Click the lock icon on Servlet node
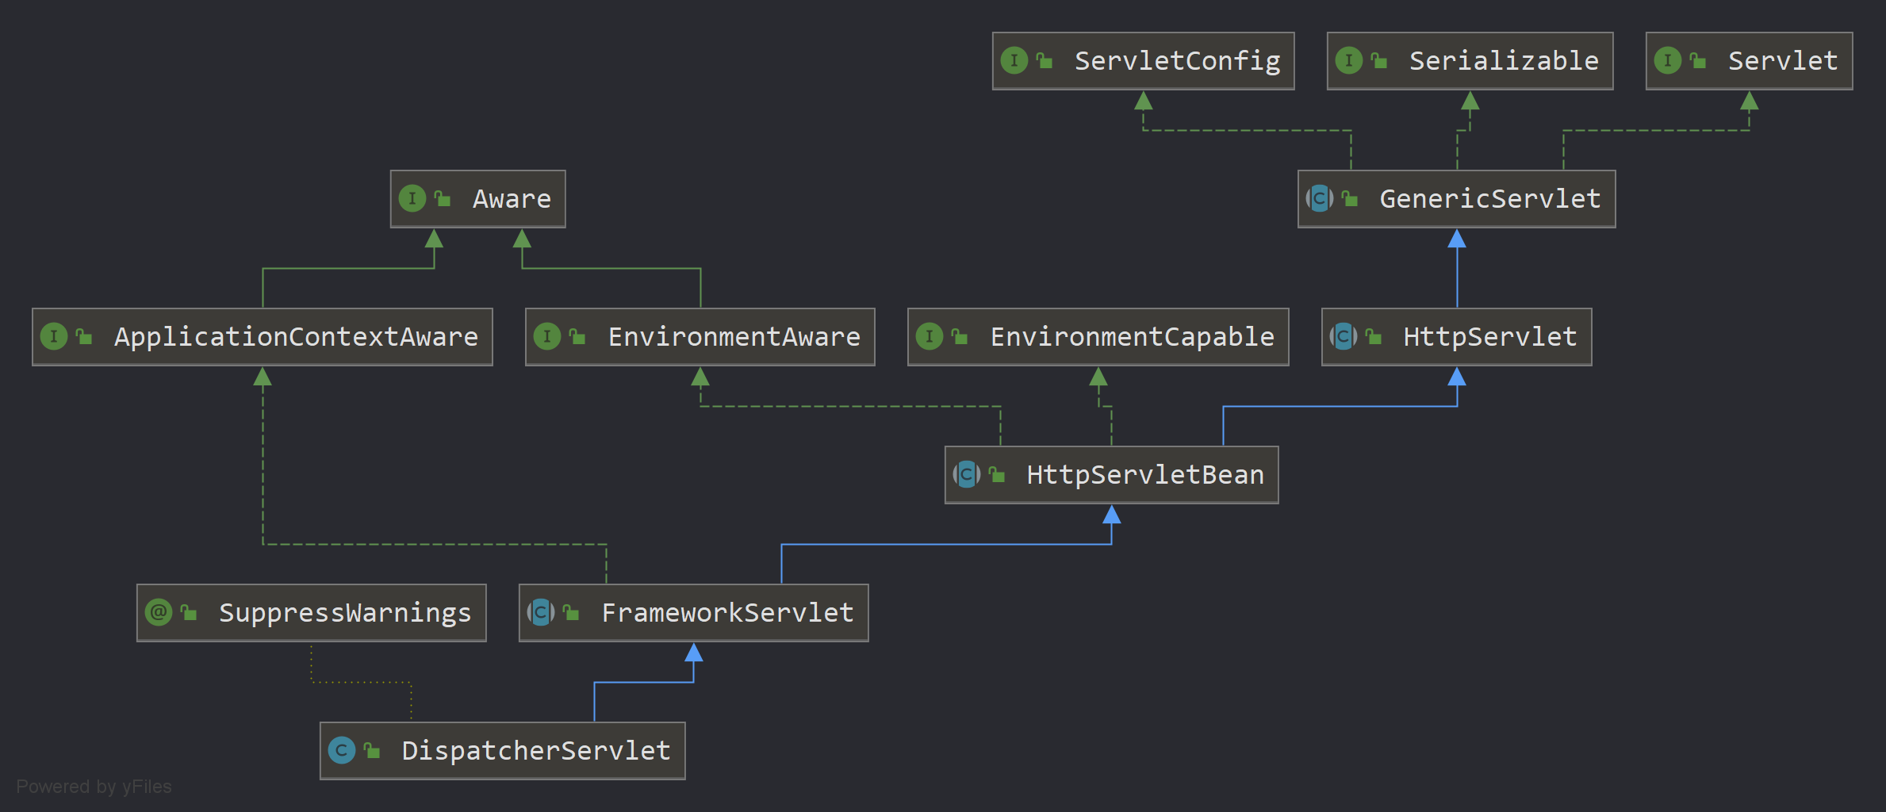This screenshot has width=1886, height=812. tap(1698, 60)
